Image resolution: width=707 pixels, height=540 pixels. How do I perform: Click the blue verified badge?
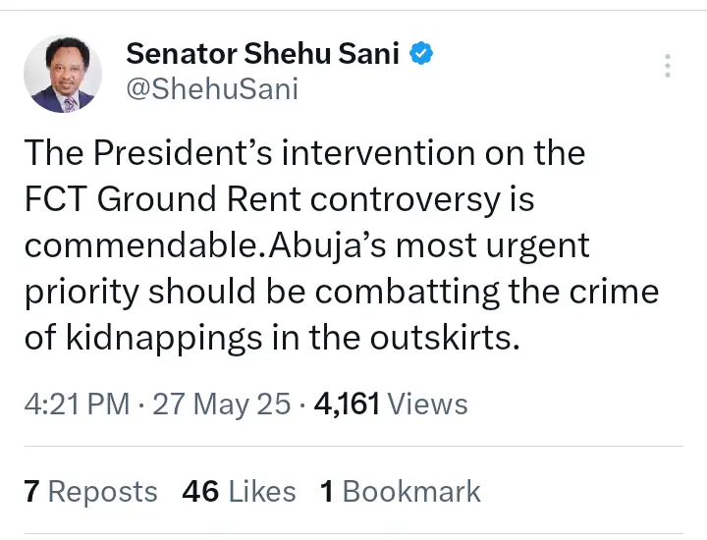[421, 54]
